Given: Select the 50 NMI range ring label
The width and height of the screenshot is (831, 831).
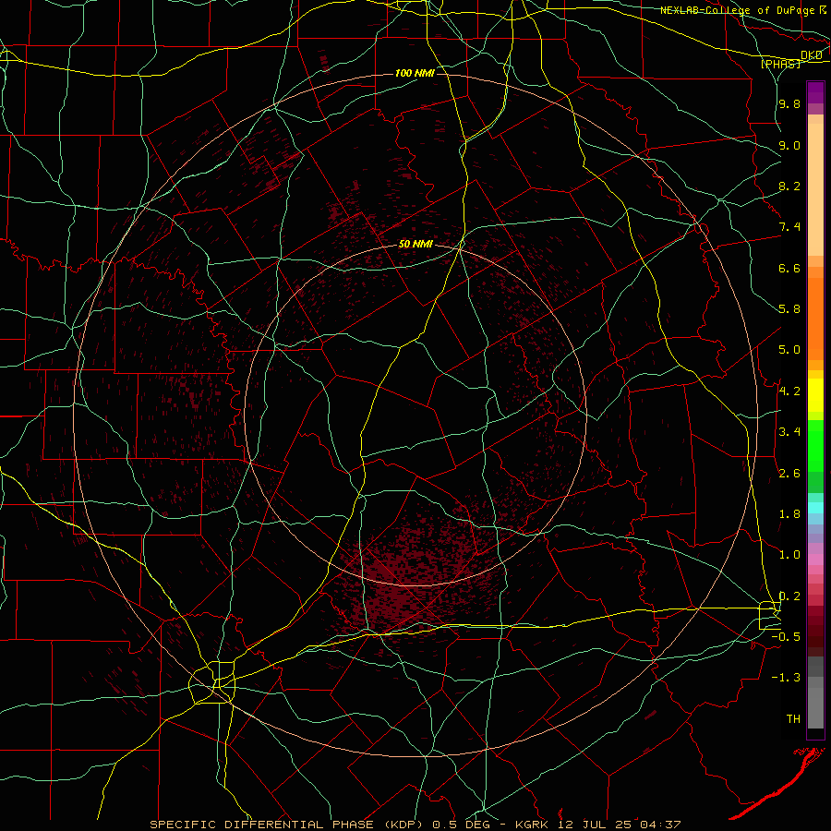Looking at the screenshot, I should [415, 245].
